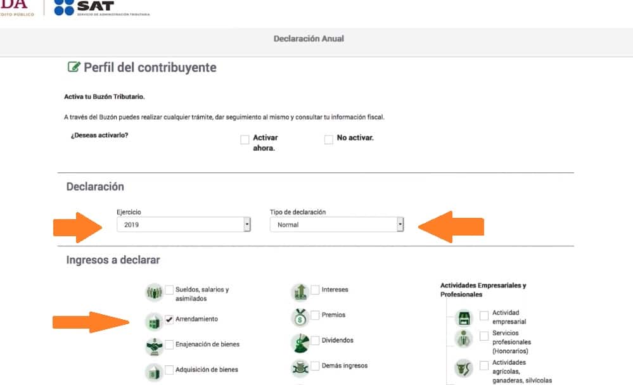Check the No activar checkbox
Screen dimensions: 633x385
tap(328, 140)
